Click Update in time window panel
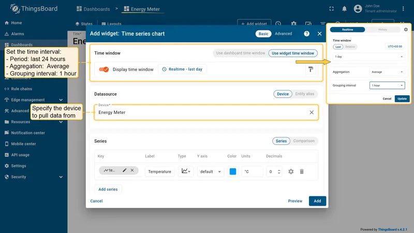Image resolution: width=414 pixels, height=233 pixels. click(x=402, y=98)
